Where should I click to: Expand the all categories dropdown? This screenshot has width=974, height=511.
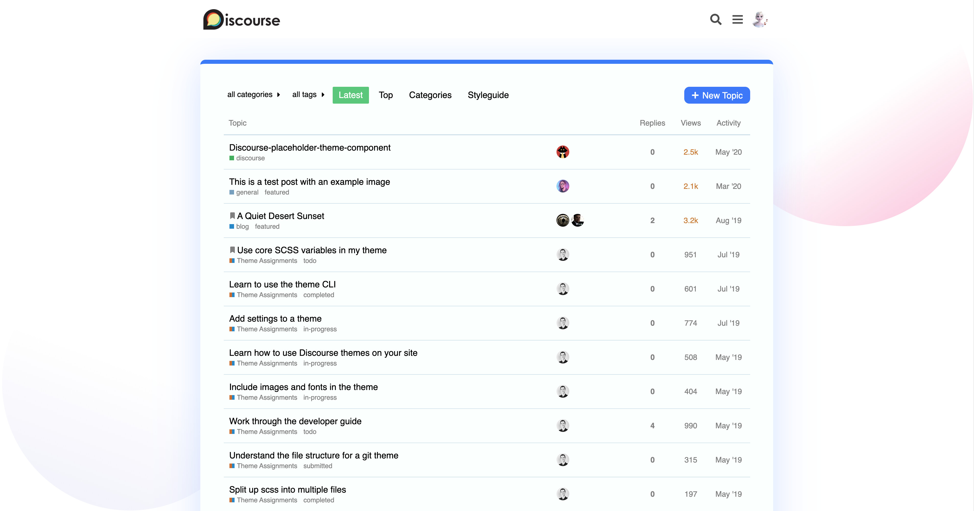[253, 95]
